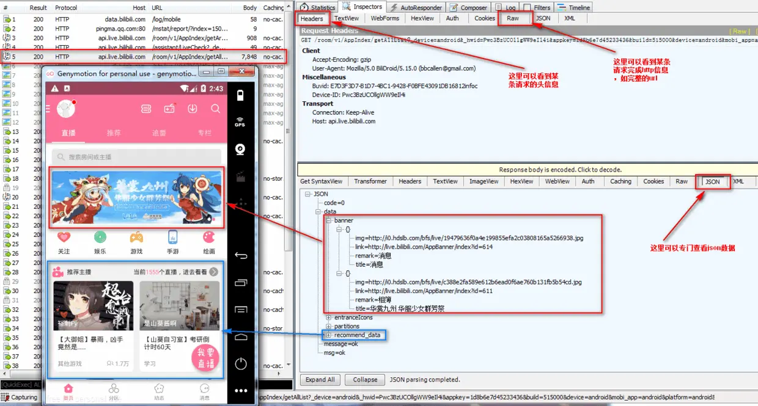Collapse the second {} object under banner
The image size is (758, 406).
[x=339, y=274]
